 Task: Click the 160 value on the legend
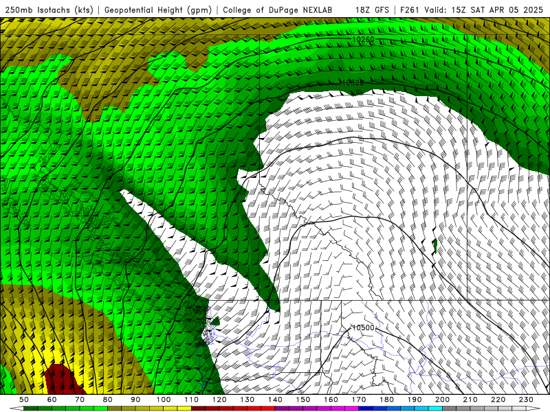pyautogui.click(x=331, y=400)
